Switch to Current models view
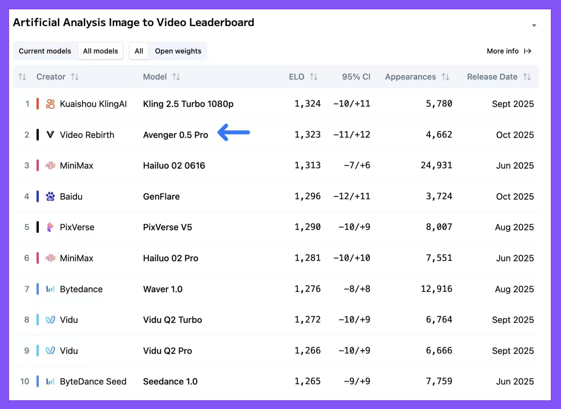This screenshot has height=409, width=561. point(45,51)
